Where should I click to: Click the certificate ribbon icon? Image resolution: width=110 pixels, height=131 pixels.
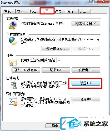pos(13,63)
